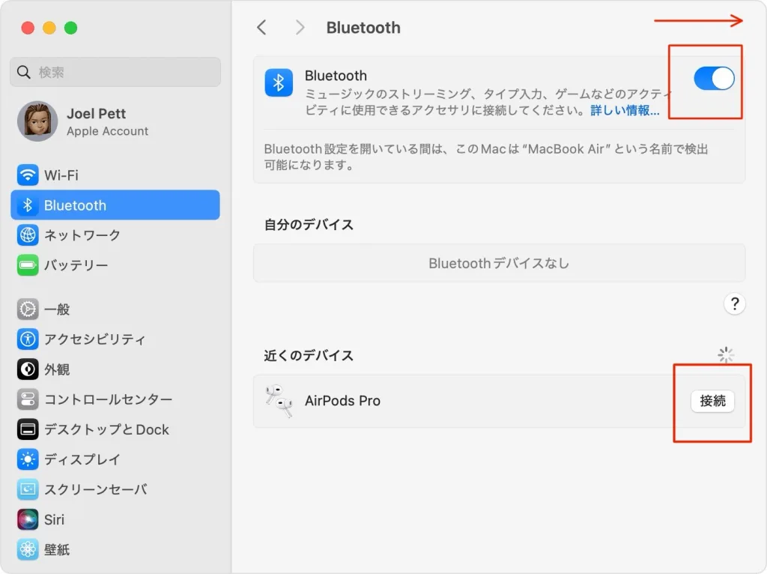The height and width of the screenshot is (574, 767).
Task: Open the 詳しい情報 link
Action: click(x=625, y=110)
